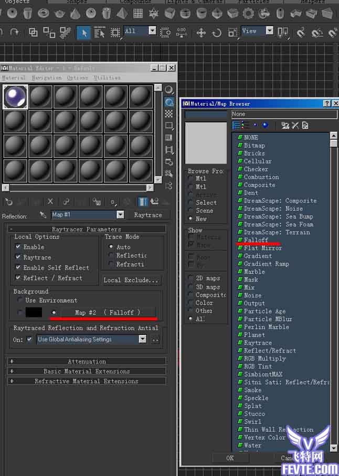Open Material menu in Material Editor

(x=13, y=78)
